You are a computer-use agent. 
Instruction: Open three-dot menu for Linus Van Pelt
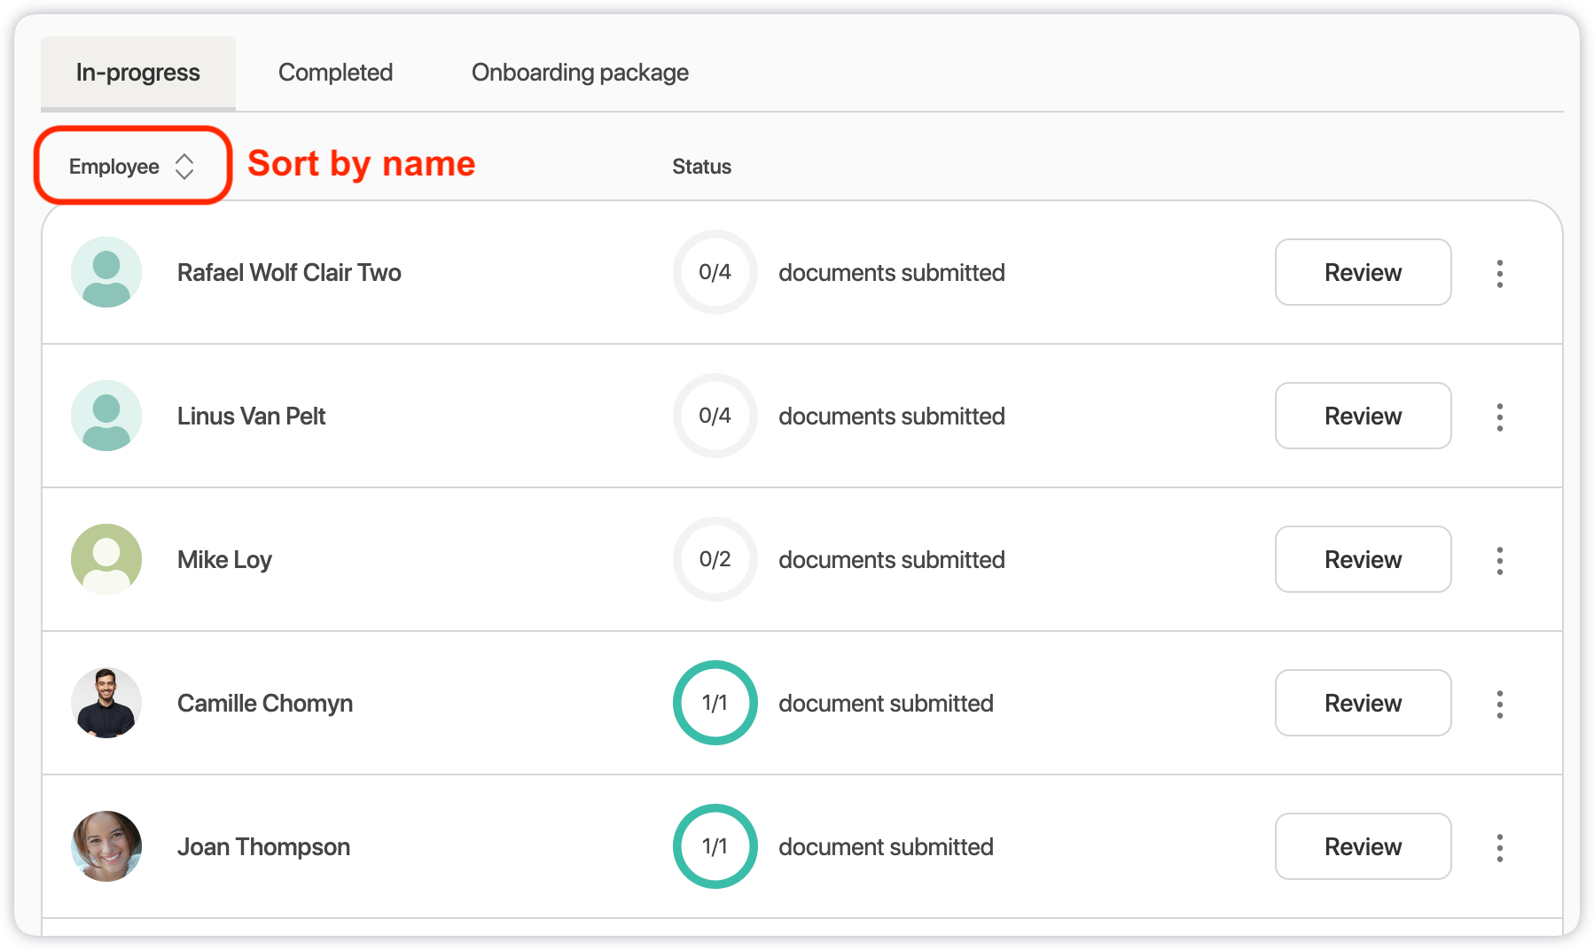click(x=1499, y=417)
